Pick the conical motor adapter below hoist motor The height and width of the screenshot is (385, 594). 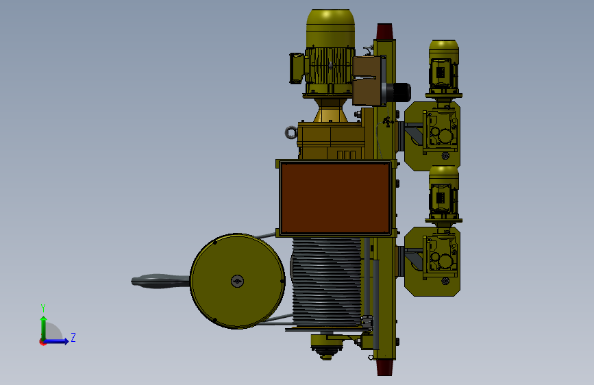330,110
